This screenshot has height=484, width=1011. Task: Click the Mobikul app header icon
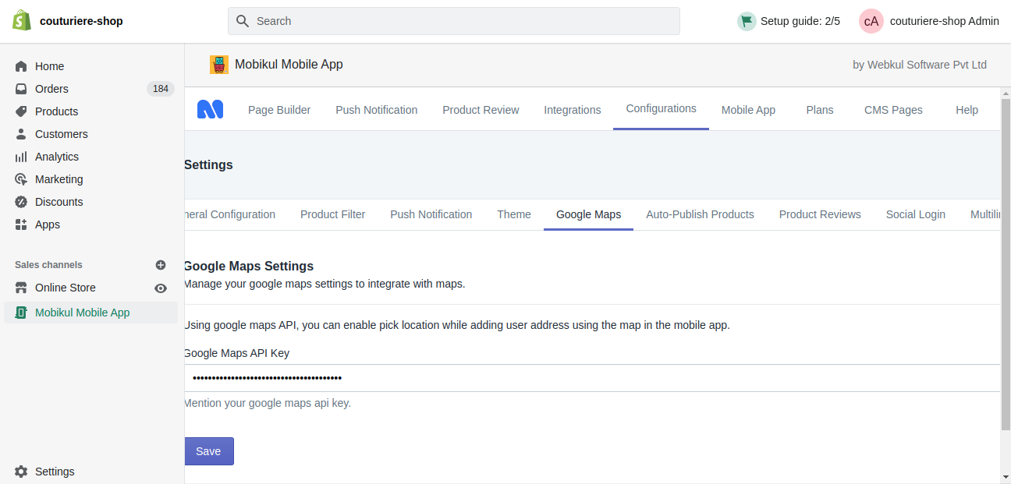click(x=219, y=65)
